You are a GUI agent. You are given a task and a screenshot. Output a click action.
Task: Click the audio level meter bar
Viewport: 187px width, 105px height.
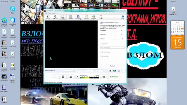point(89,78)
